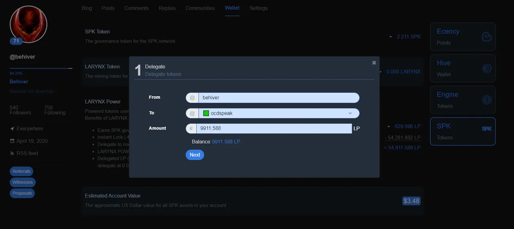Viewport: 514px width, 229px height.
Task: Open the Engine Tokens card
Action: [x=463, y=100]
